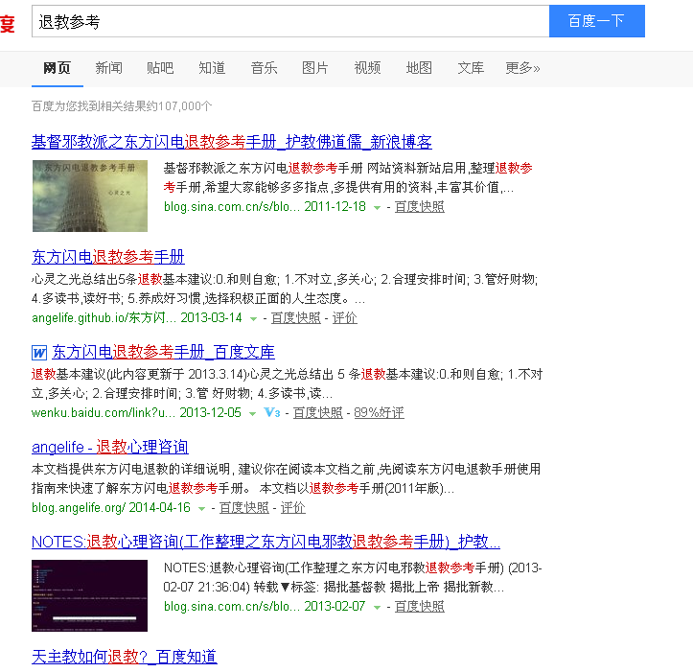The height and width of the screenshot is (672, 693).
Task: Click the V3 credibility badge icon
Action: pos(272,412)
